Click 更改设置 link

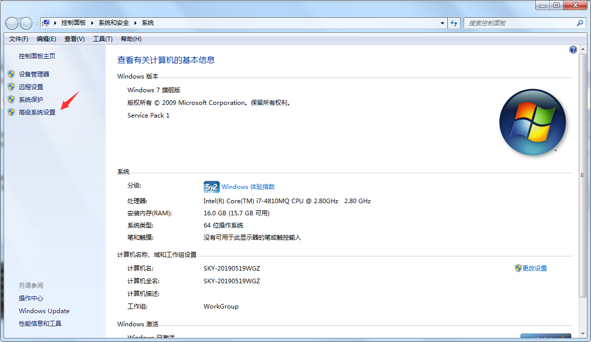point(535,268)
